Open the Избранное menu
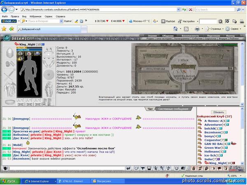The width and height of the screenshot is (247, 185). pyautogui.click(x=35, y=16)
